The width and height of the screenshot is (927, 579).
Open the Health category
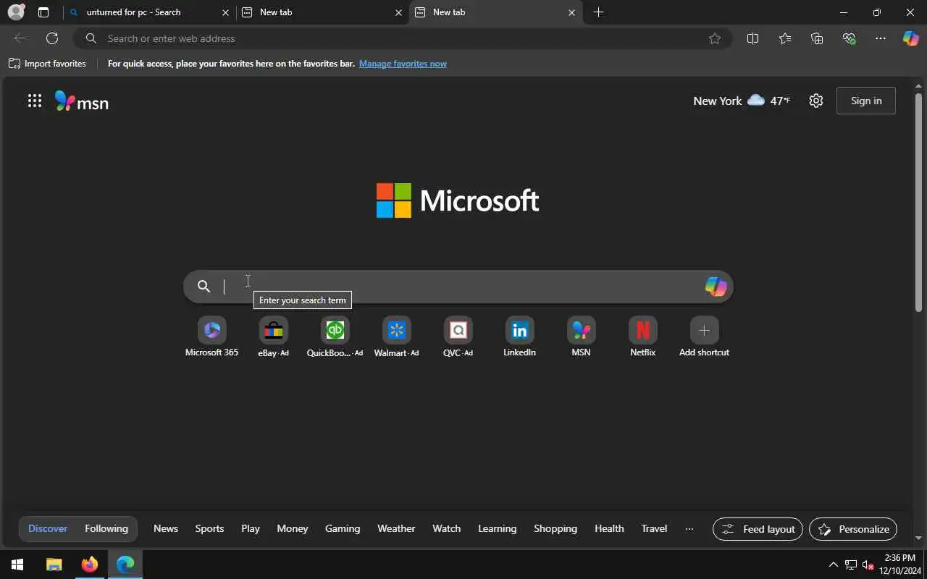coord(609,528)
